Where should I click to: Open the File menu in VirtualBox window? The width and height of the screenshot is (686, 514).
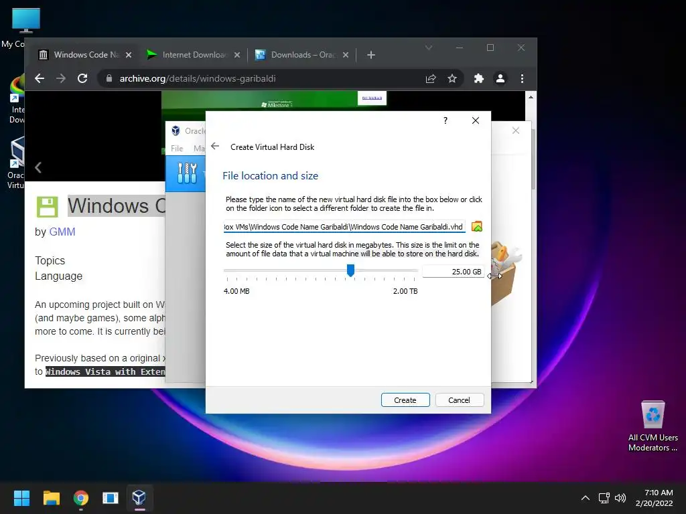click(177, 148)
